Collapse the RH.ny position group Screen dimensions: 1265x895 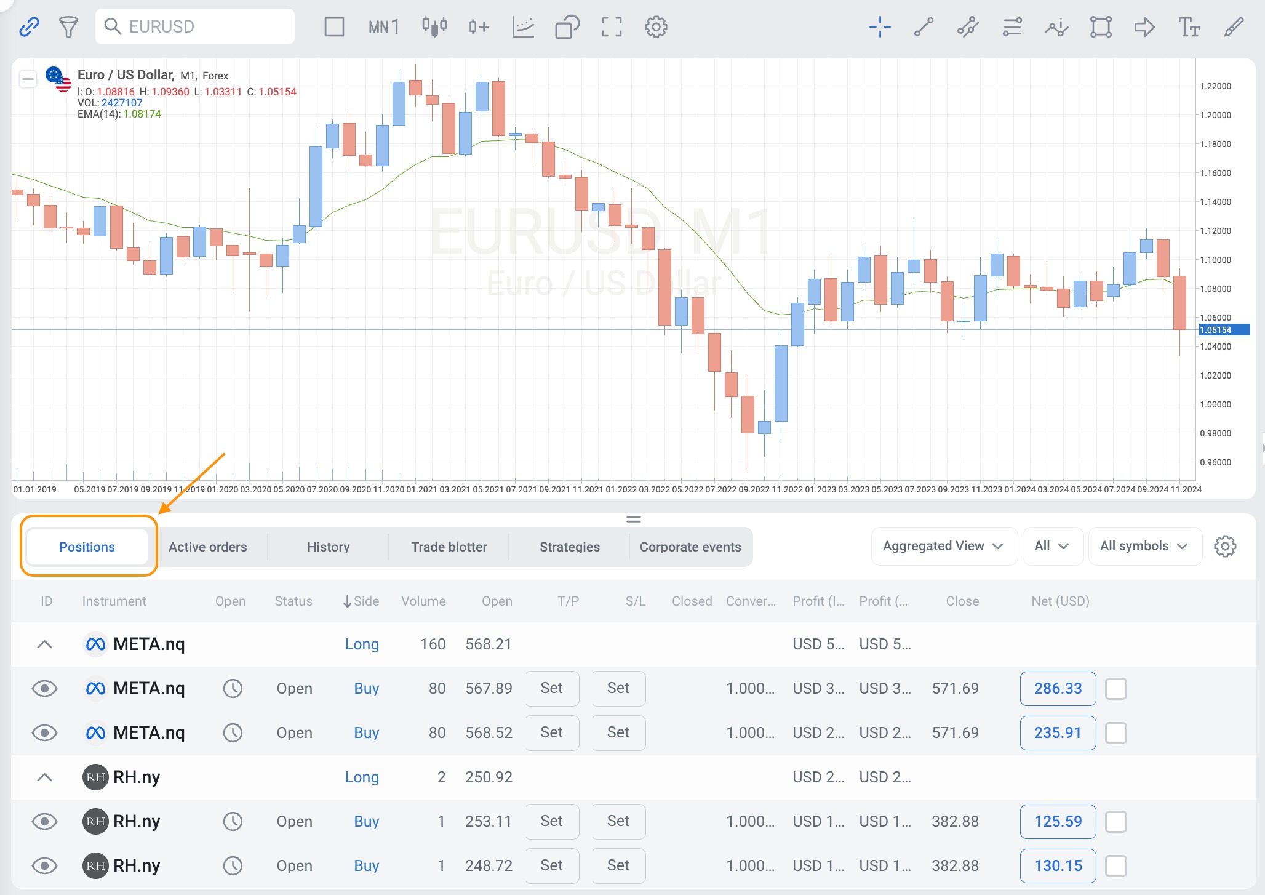click(44, 777)
